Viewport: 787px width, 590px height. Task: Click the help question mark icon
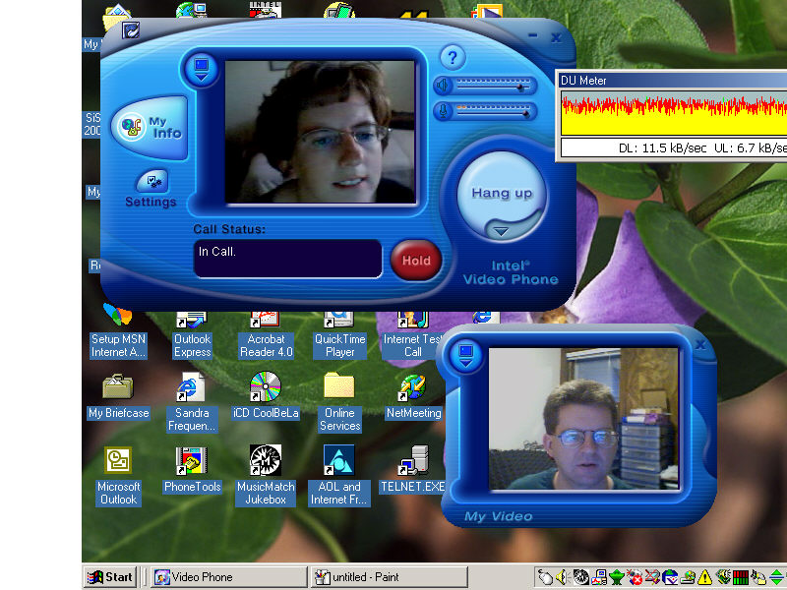point(452,57)
